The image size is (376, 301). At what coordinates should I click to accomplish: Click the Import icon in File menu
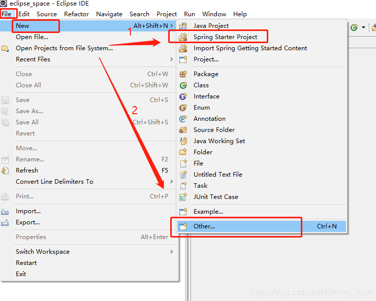5,211
